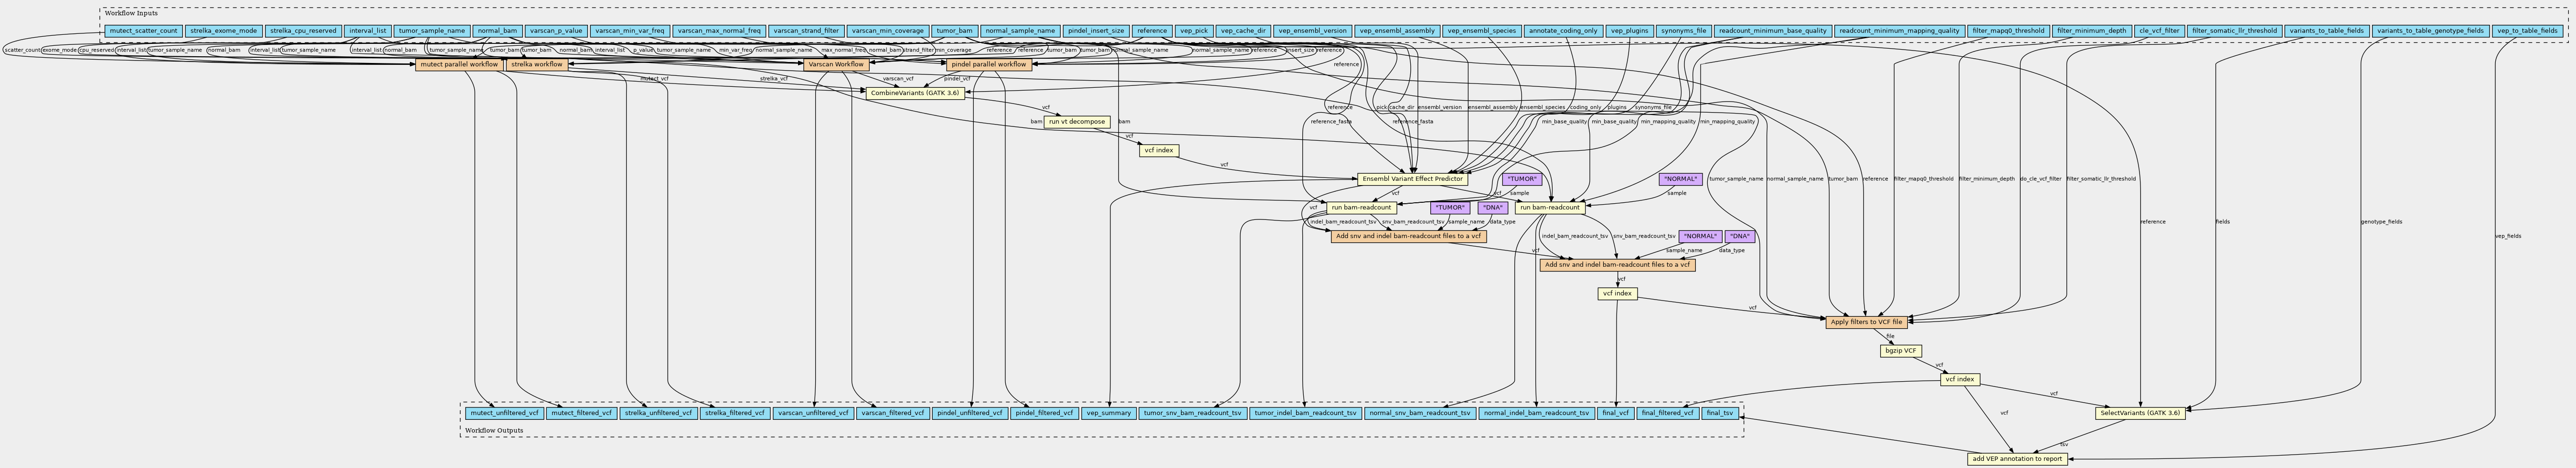
Task: Select the varscan_p_value input node
Action: click(556, 31)
